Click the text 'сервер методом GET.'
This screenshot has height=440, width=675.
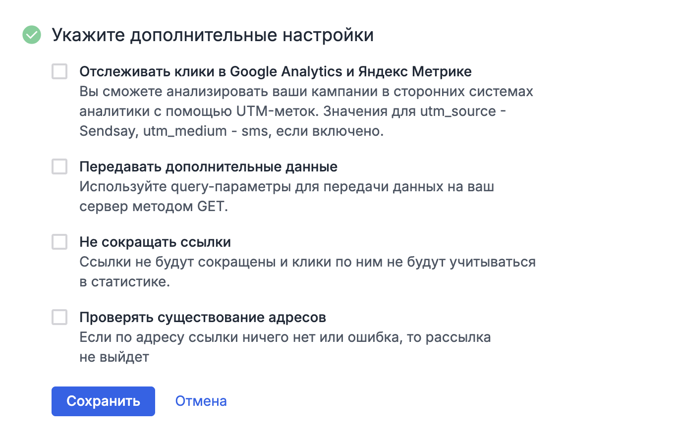coord(154,207)
